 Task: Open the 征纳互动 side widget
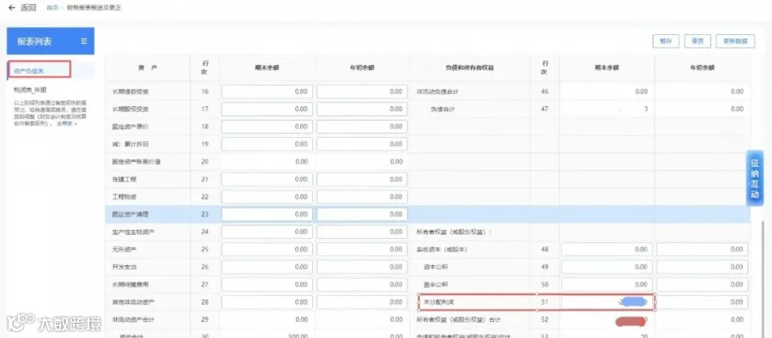(x=755, y=178)
